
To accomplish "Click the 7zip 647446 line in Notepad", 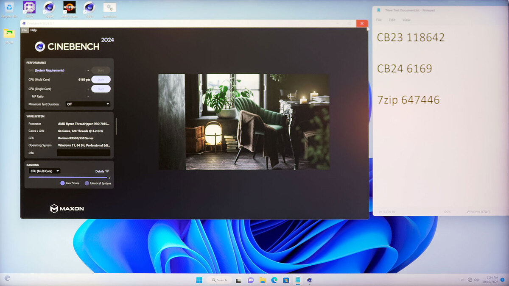I will (408, 100).
